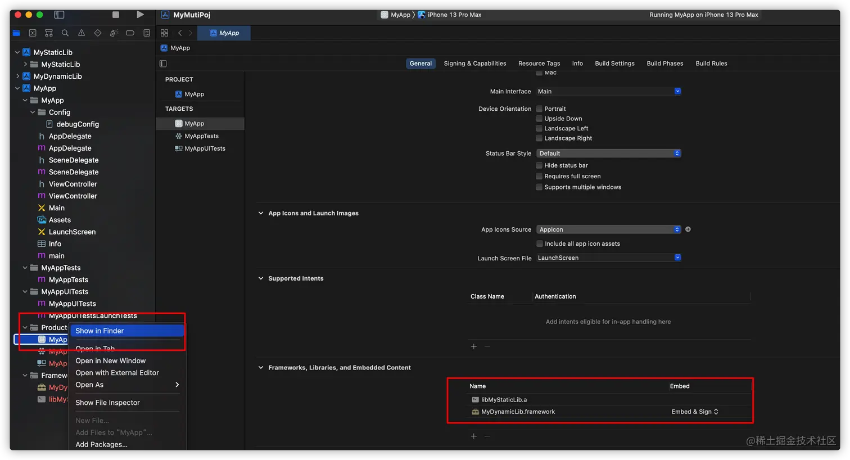Toggle the navigator sidebar button
The image size is (850, 460).
(59, 15)
